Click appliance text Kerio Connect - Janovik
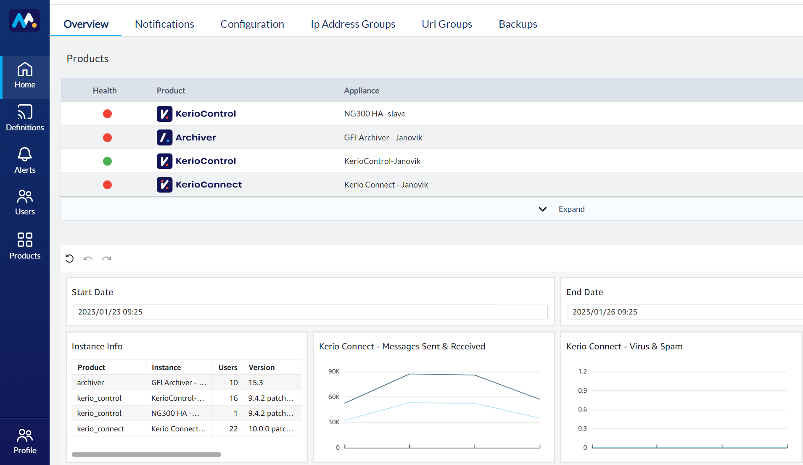The width and height of the screenshot is (803, 465). click(x=386, y=185)
